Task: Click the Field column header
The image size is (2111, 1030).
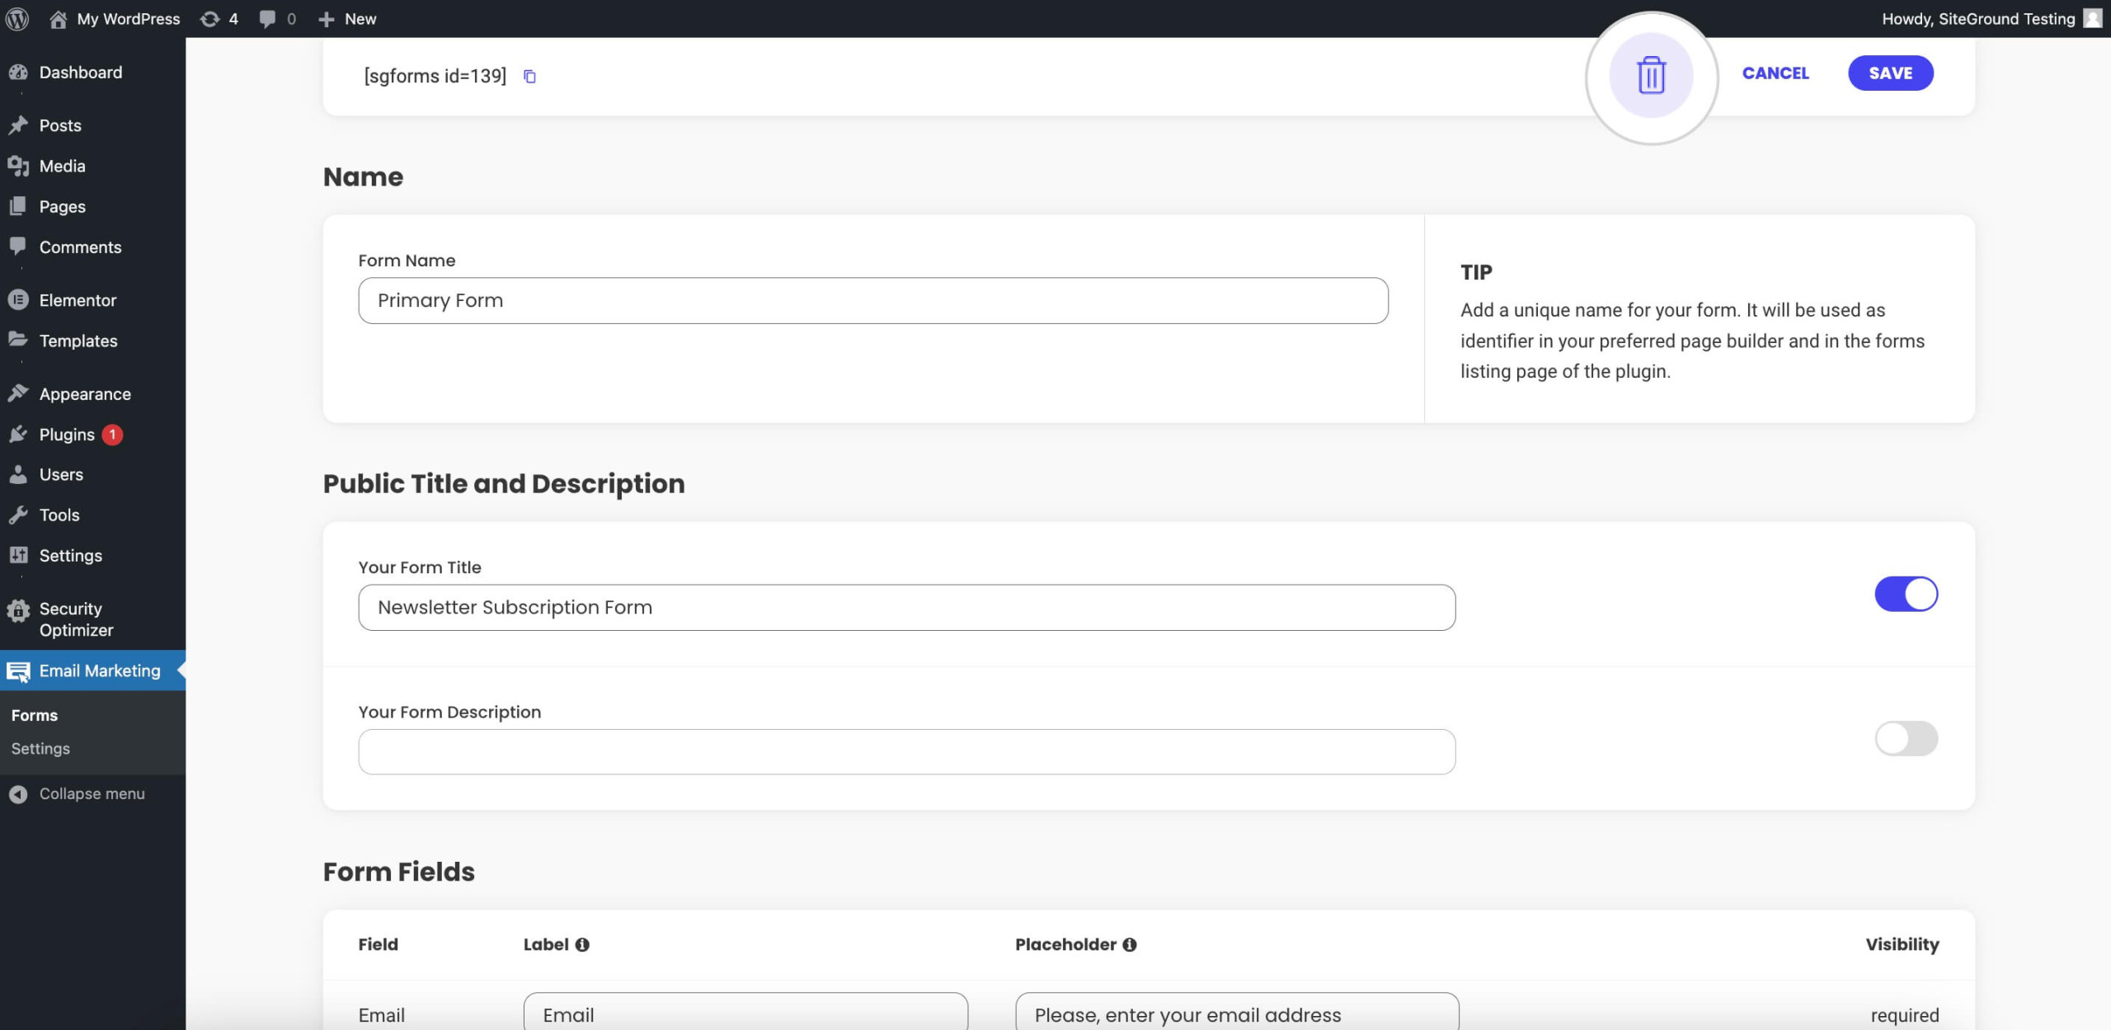Action: [378, 944]
